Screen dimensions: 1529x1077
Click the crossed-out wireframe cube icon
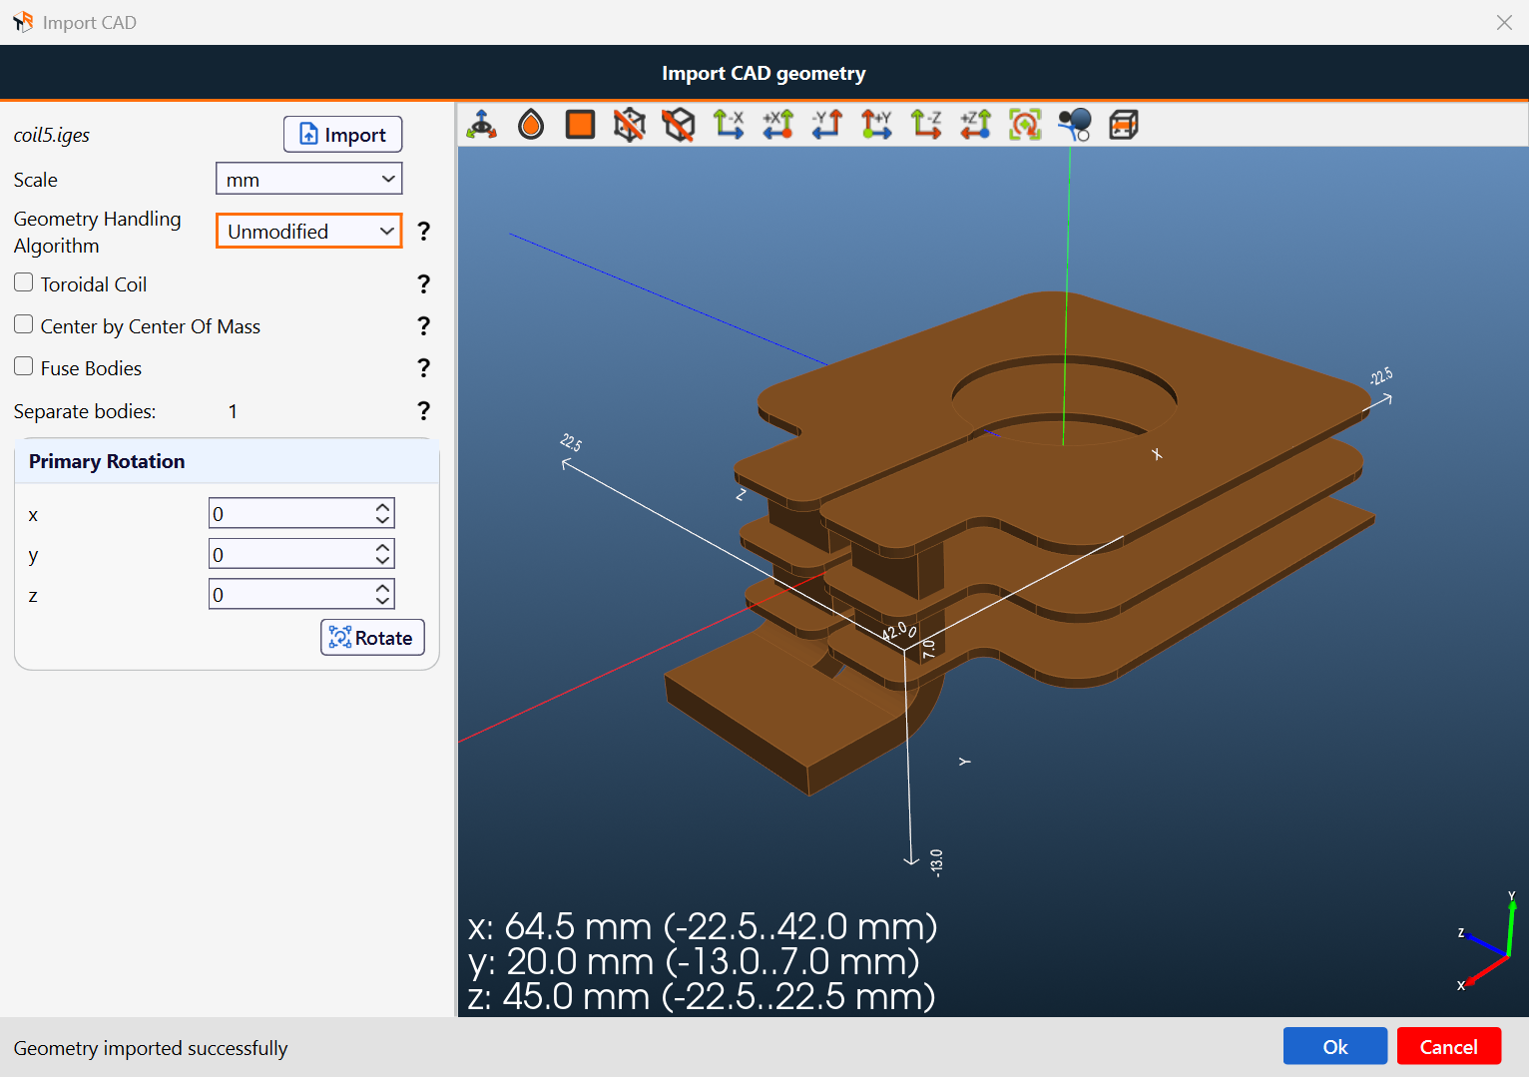[630, 125]
